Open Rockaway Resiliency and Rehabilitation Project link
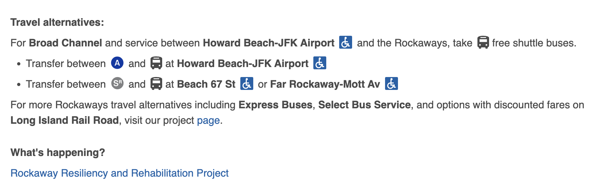The height and width of the screenshot is (185, 606). point(120,173)
